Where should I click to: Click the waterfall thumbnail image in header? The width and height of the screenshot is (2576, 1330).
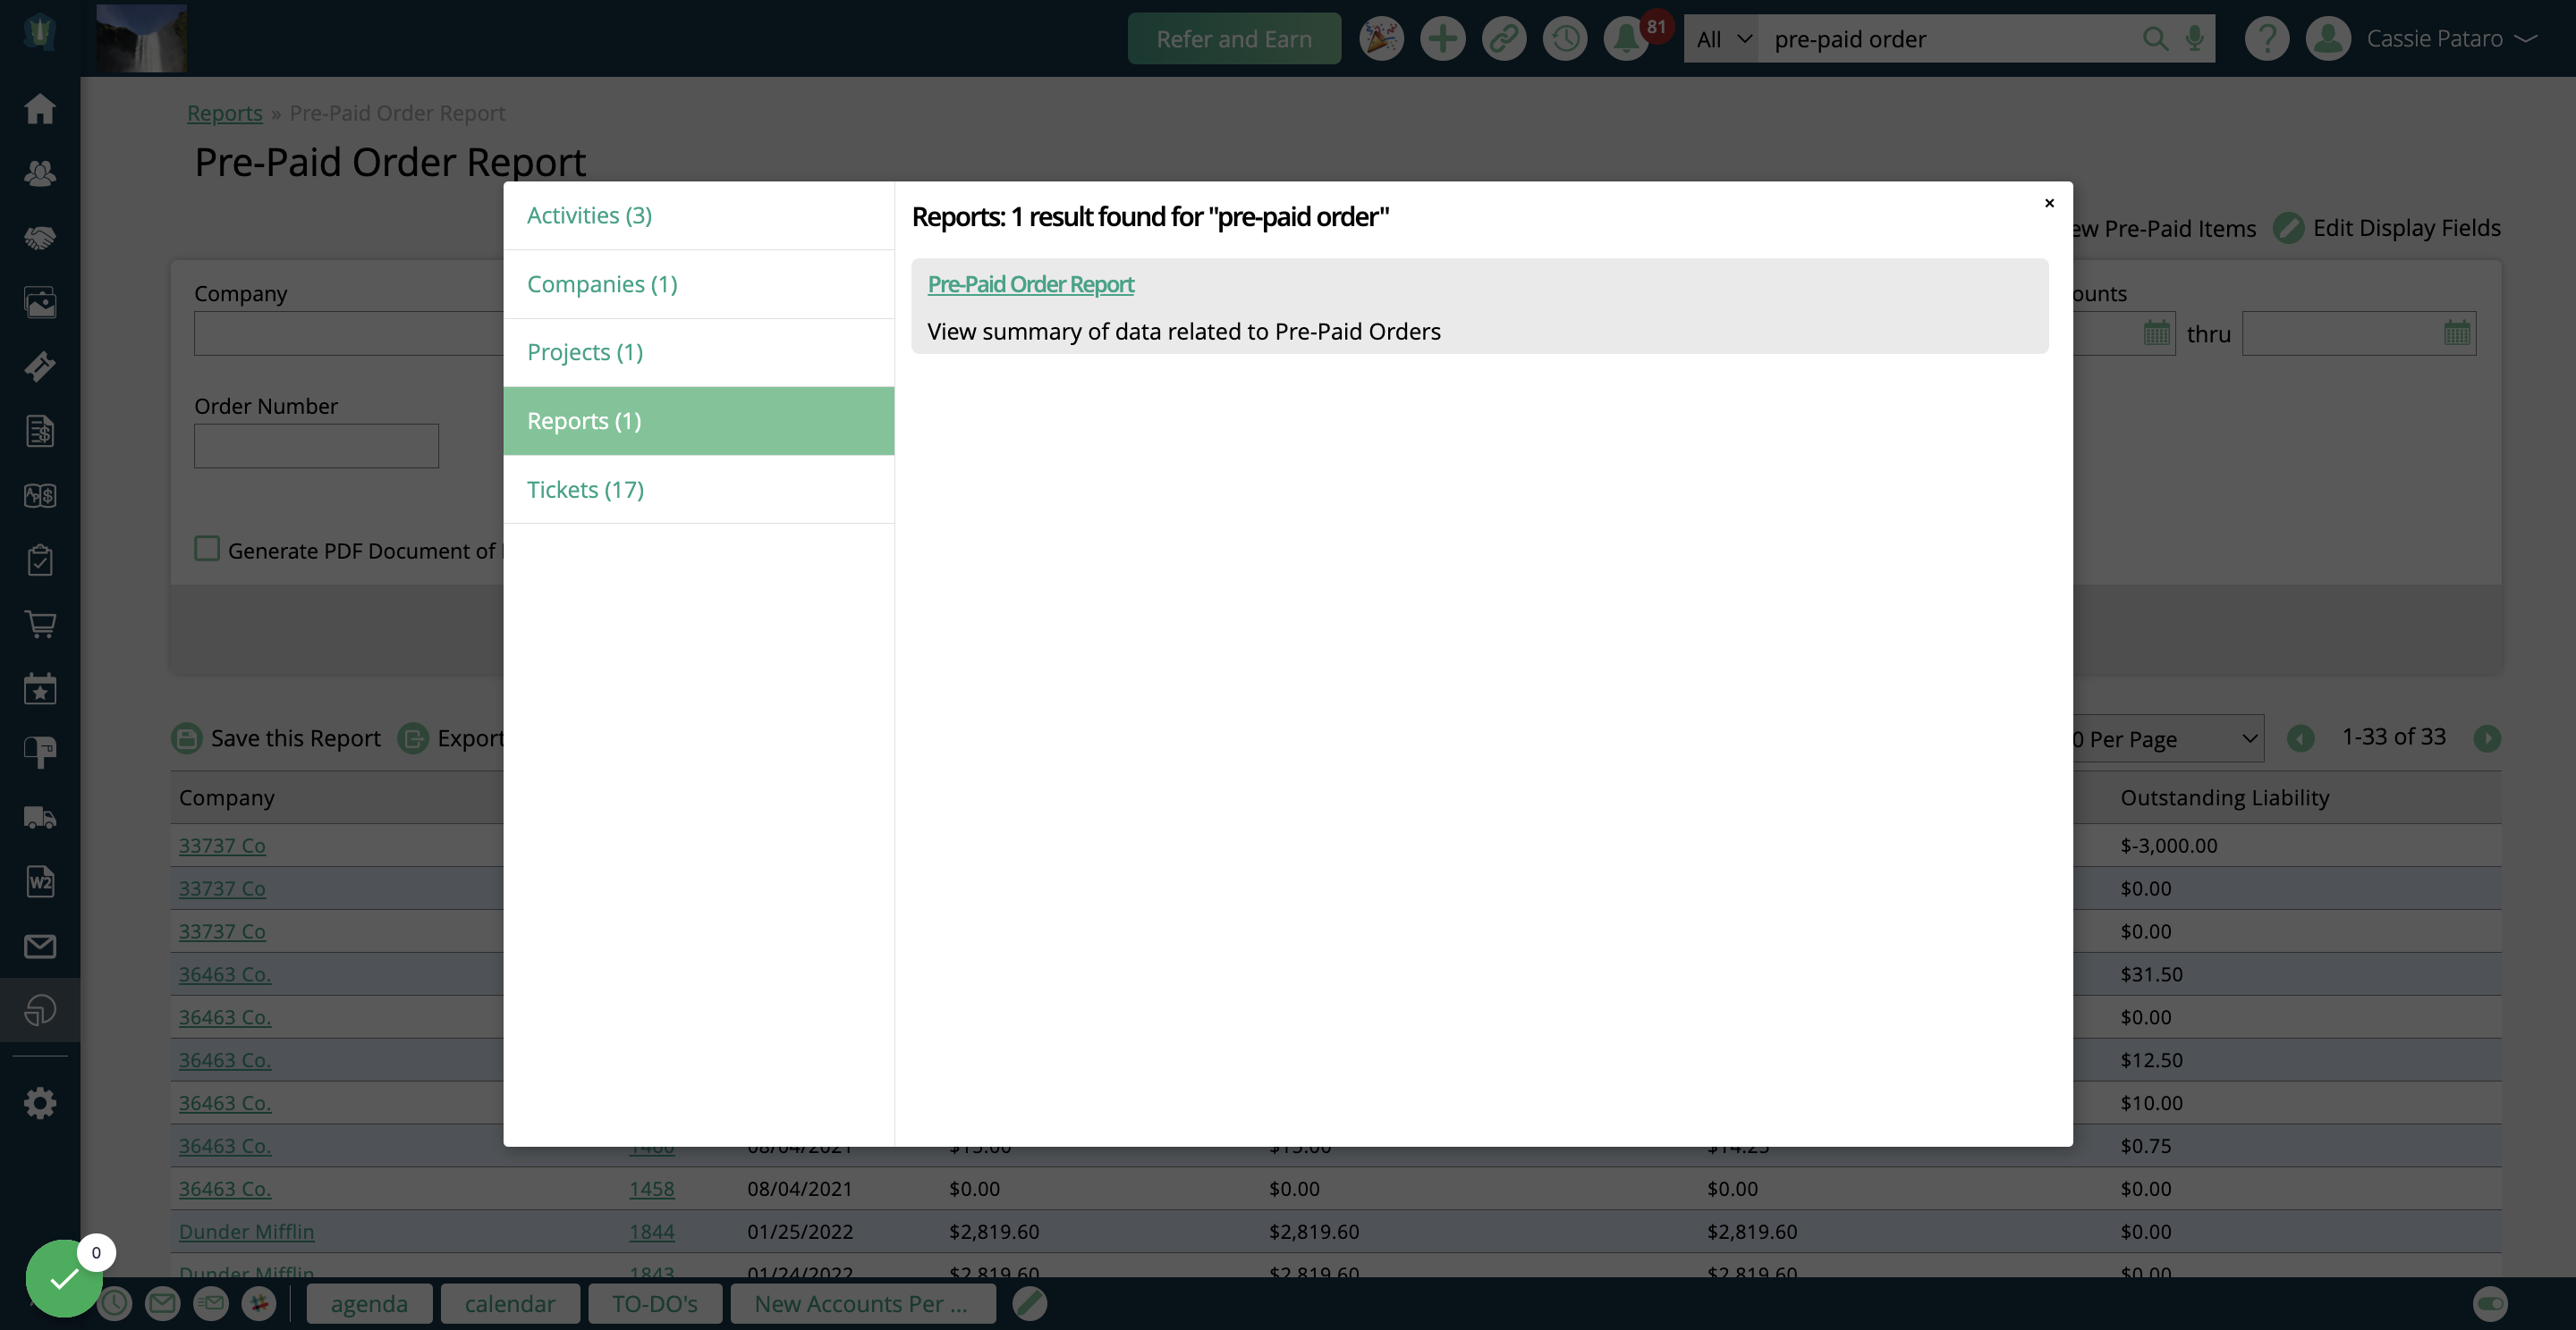coord(141,38)
